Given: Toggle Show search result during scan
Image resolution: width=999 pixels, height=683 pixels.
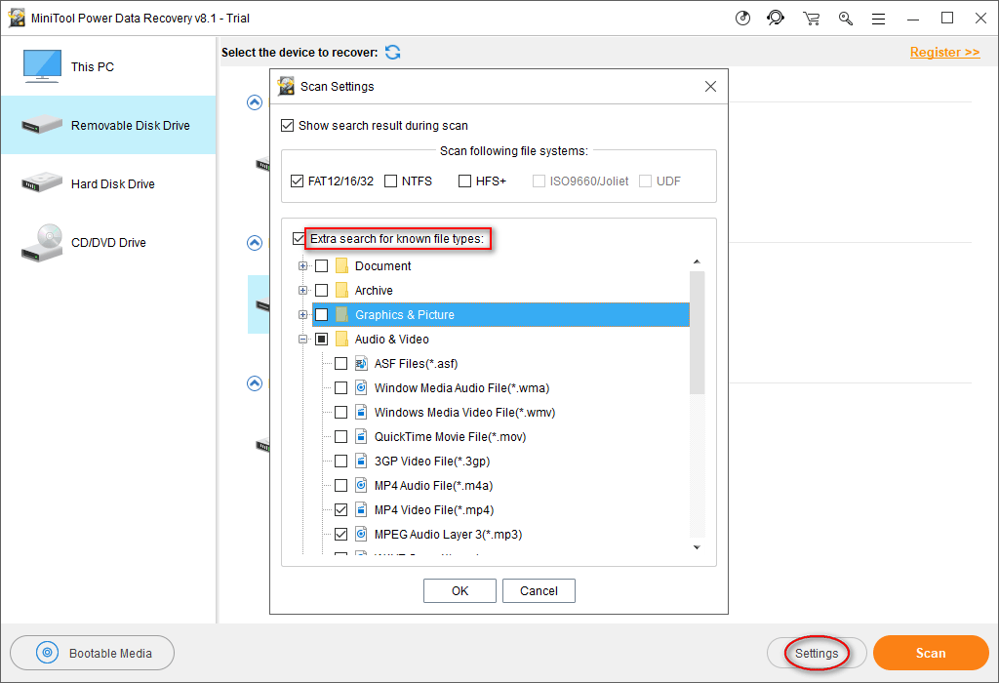Looking at the screenshot, I should click(288, 126).
